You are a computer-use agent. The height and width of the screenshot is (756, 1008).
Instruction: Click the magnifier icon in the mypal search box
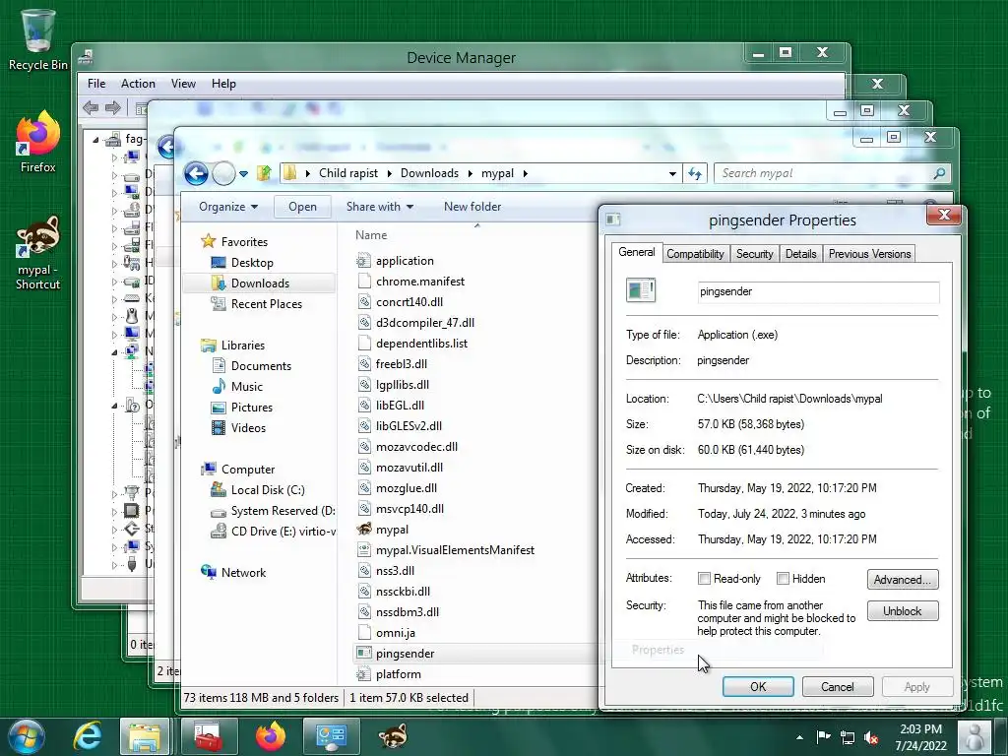(939, 173)
